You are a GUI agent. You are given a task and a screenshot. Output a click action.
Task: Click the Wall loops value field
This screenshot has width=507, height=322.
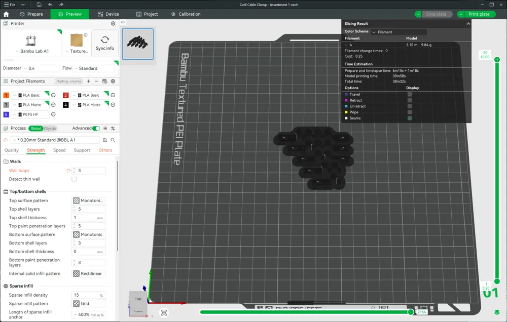[x=89, y=171]
